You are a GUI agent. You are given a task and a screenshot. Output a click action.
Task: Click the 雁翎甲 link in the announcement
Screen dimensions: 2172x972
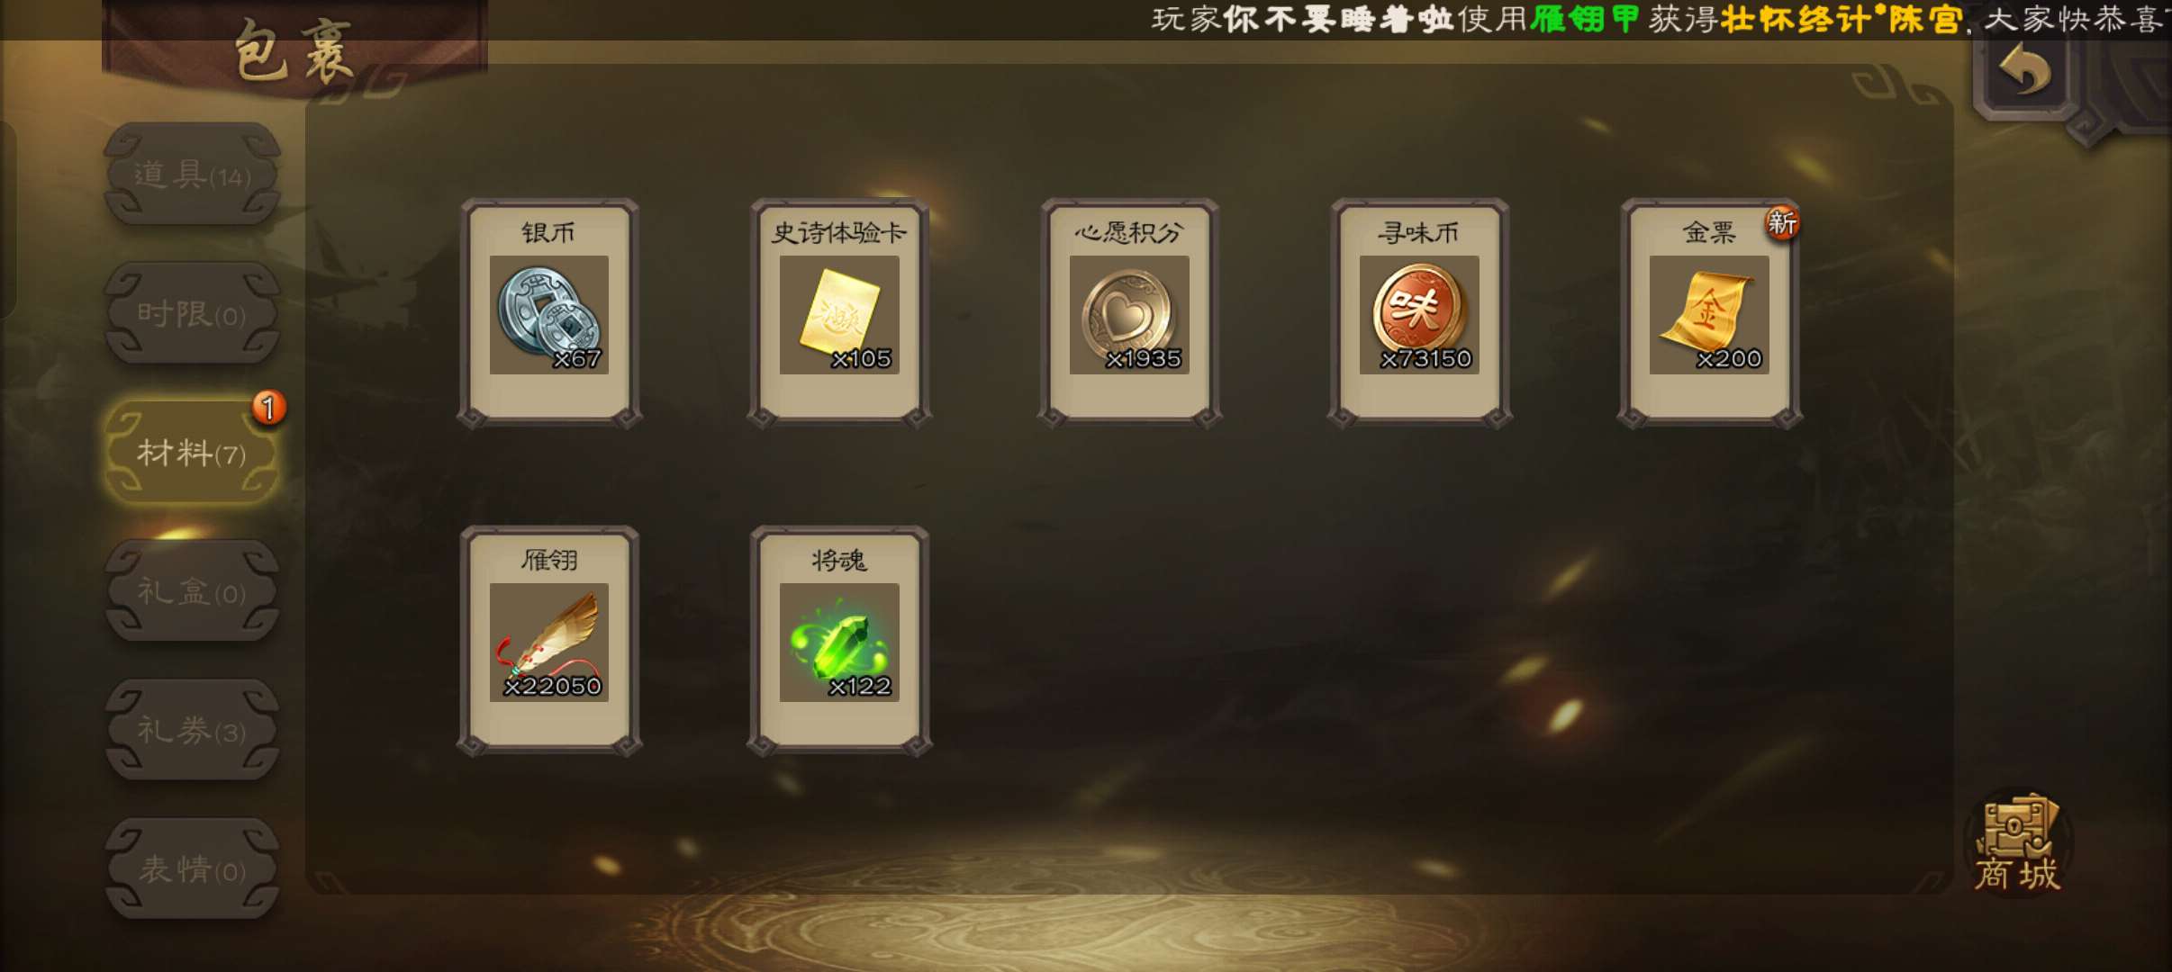[x=1585, y=19]
